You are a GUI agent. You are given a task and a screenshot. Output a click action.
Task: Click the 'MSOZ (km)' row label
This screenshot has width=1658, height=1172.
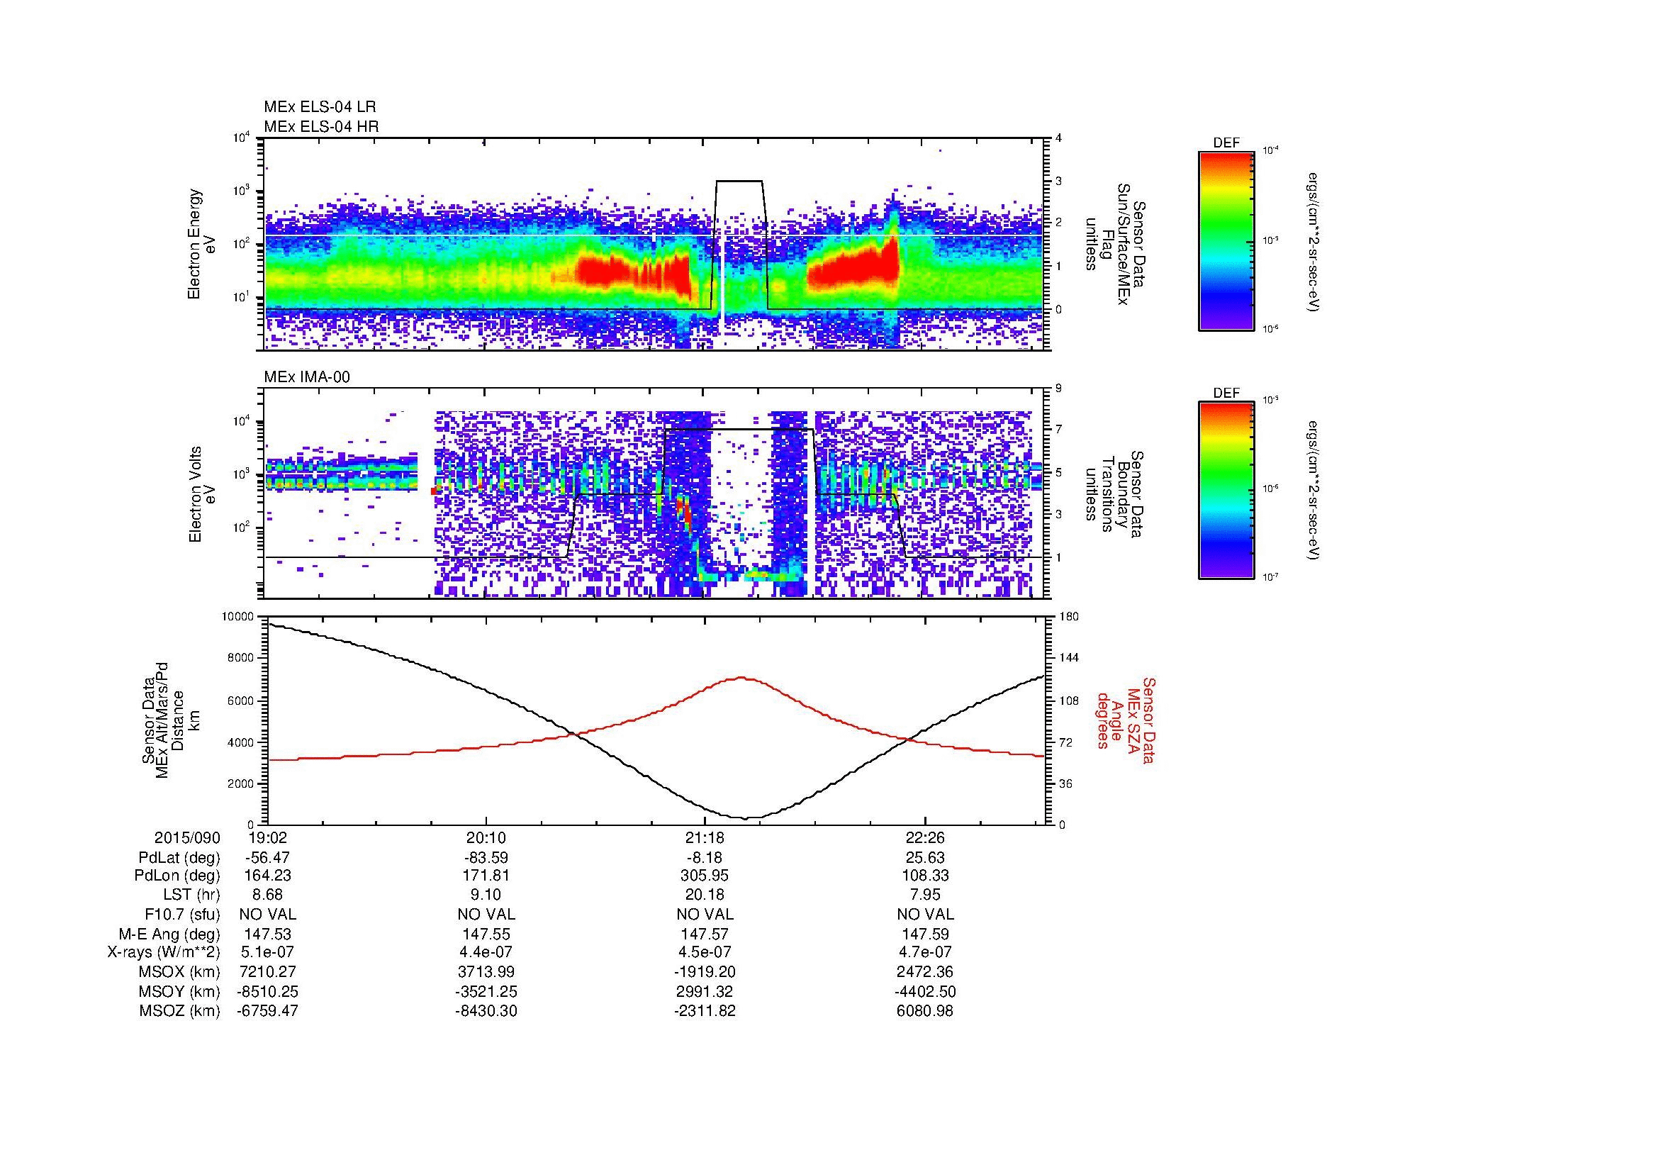(181, 1011)
